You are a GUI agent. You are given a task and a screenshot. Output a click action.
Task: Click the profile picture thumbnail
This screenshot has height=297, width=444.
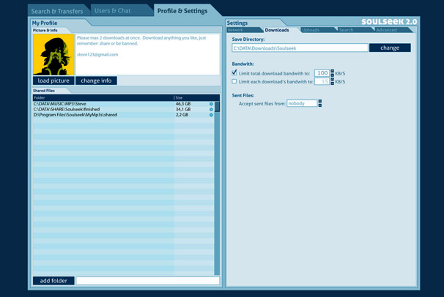tap(53, 55)
